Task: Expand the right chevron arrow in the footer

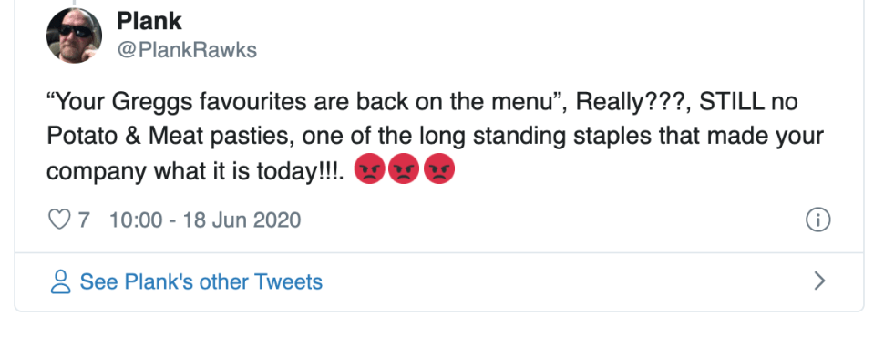Action: point(818,281)
